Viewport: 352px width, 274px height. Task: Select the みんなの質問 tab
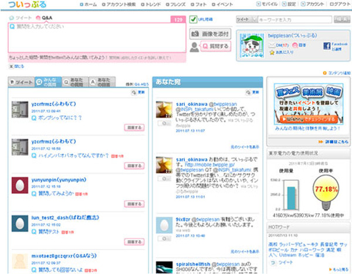pyautogui.click(x=48, y=82)
